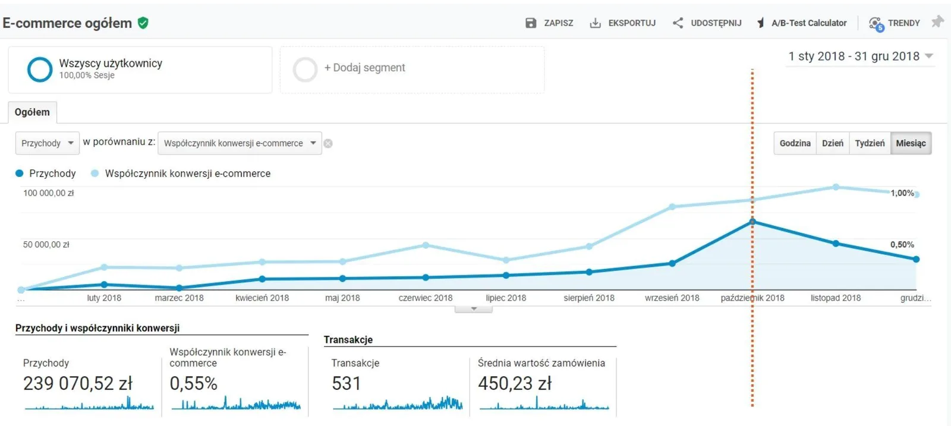The width and height of the screenshot is (951, 426).
Task: Switch chart granularity to Tydzień
Action: [x=870, y=143]
